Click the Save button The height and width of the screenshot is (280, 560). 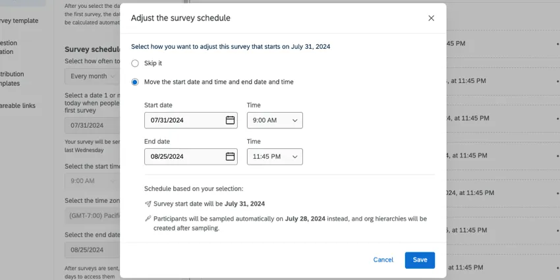pos(420,260)
